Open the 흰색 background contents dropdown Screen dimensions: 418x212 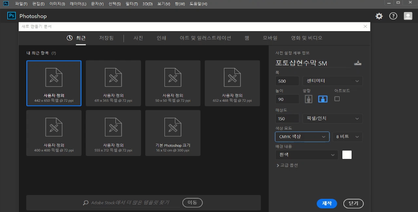tap(307, 155)
